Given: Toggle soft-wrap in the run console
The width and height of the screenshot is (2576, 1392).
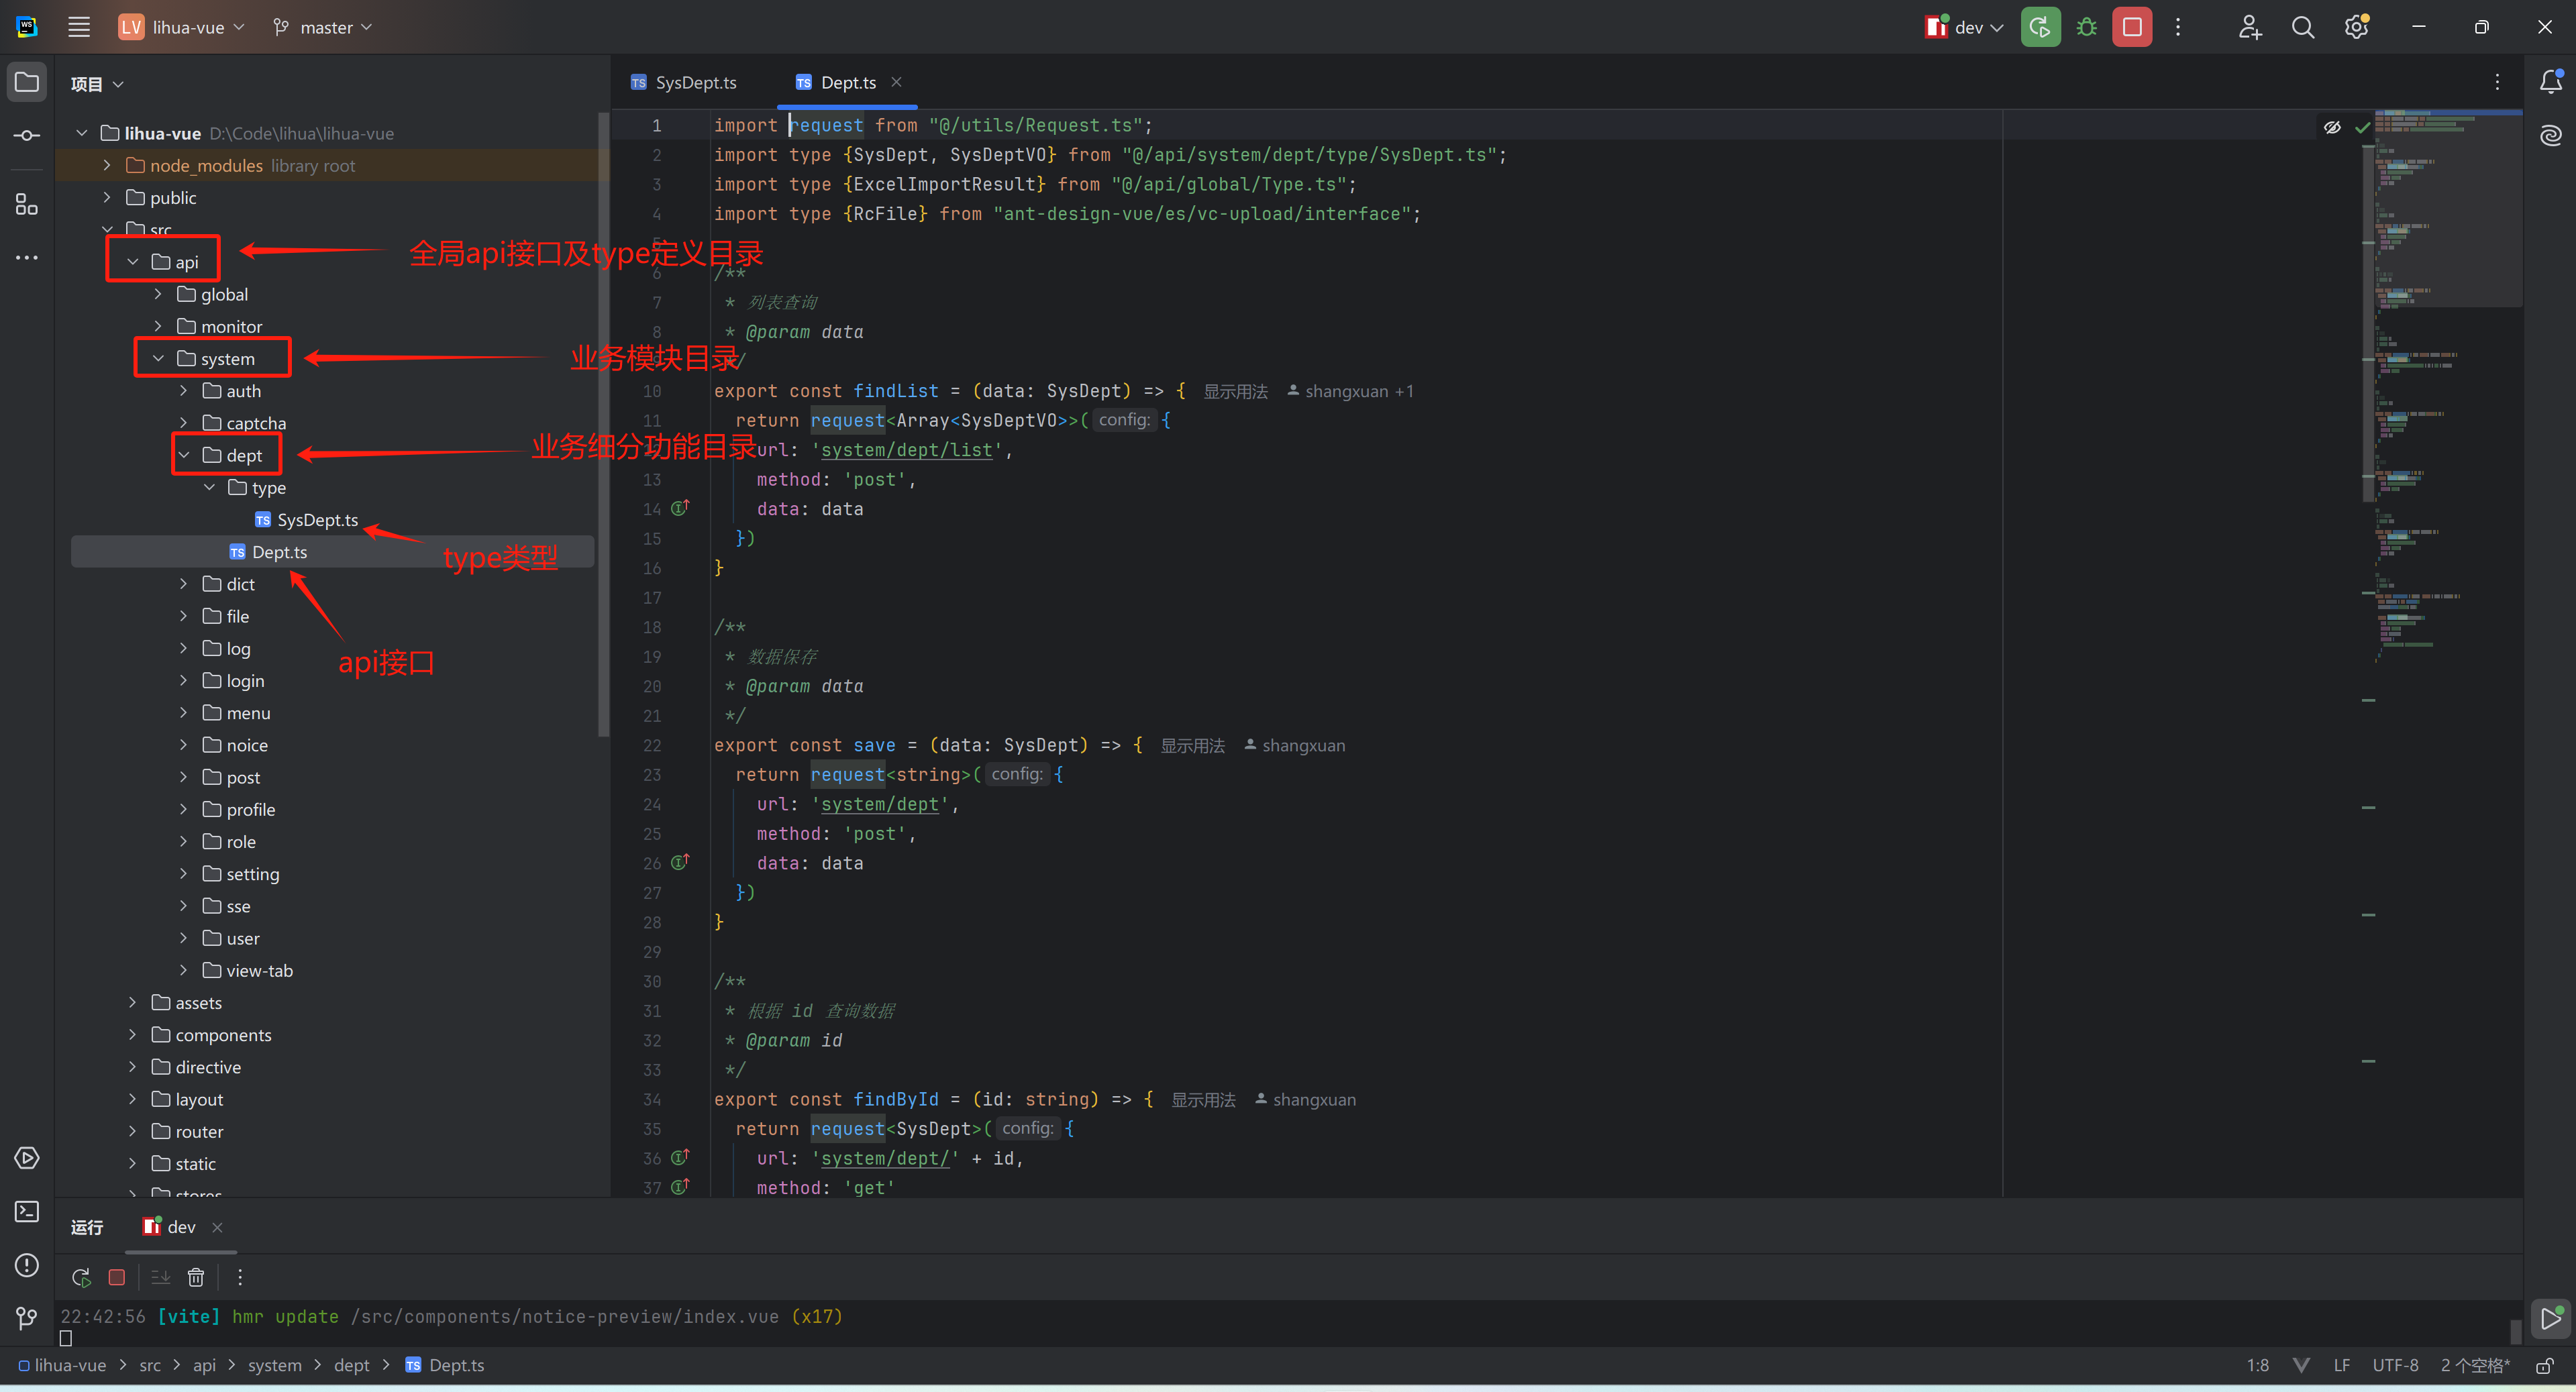Looking at the screenshot, I should [160, 1277].
